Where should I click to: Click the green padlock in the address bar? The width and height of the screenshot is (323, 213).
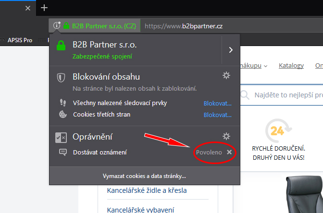(66, 26)
